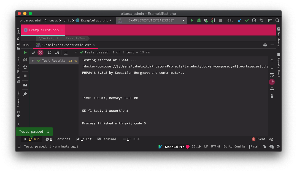Viewport: 297px width, 172px height.
Task: Toggle scroll to end of console output
Action: [272, 82]
